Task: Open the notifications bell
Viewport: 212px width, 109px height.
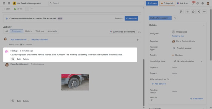Action: pos(193,3)
